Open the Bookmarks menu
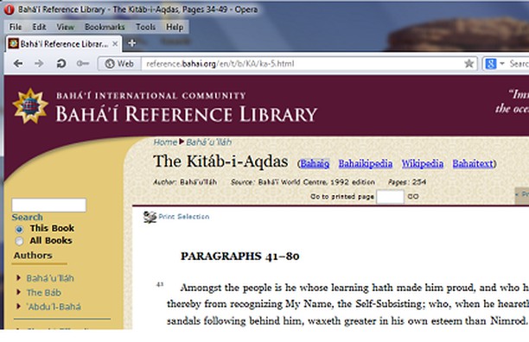 point(105,27)
